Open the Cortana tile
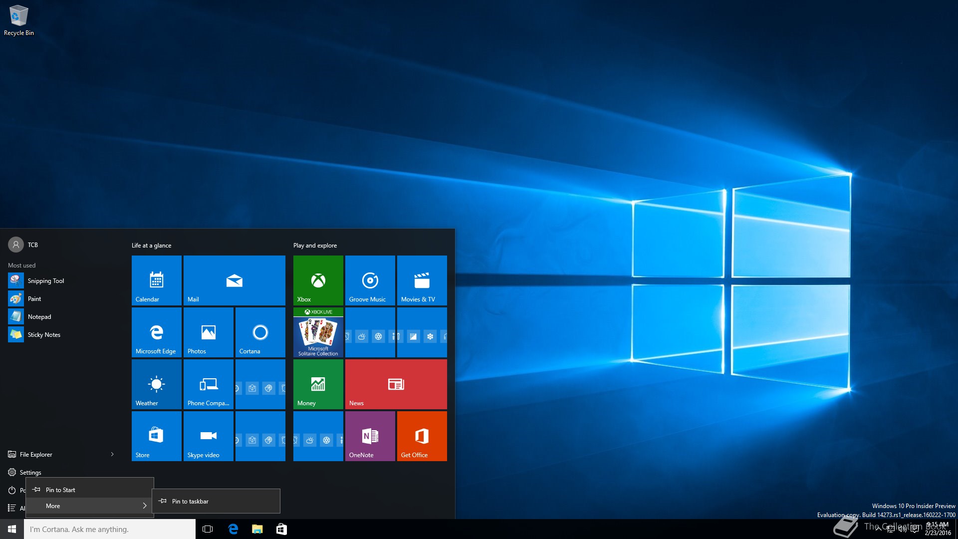Viewport: 958px width, 539px height. tap(260, 332)
